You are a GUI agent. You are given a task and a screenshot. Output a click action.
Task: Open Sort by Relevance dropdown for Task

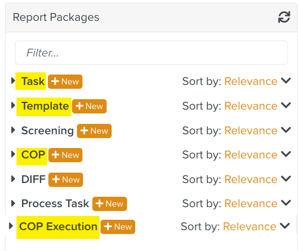(x=236, y=81)
